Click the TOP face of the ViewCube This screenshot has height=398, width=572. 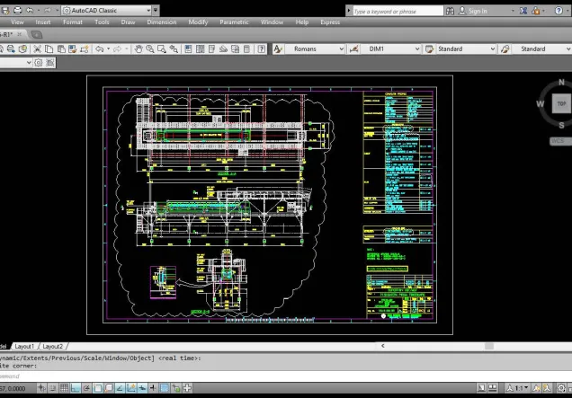[x=562, y=103]
